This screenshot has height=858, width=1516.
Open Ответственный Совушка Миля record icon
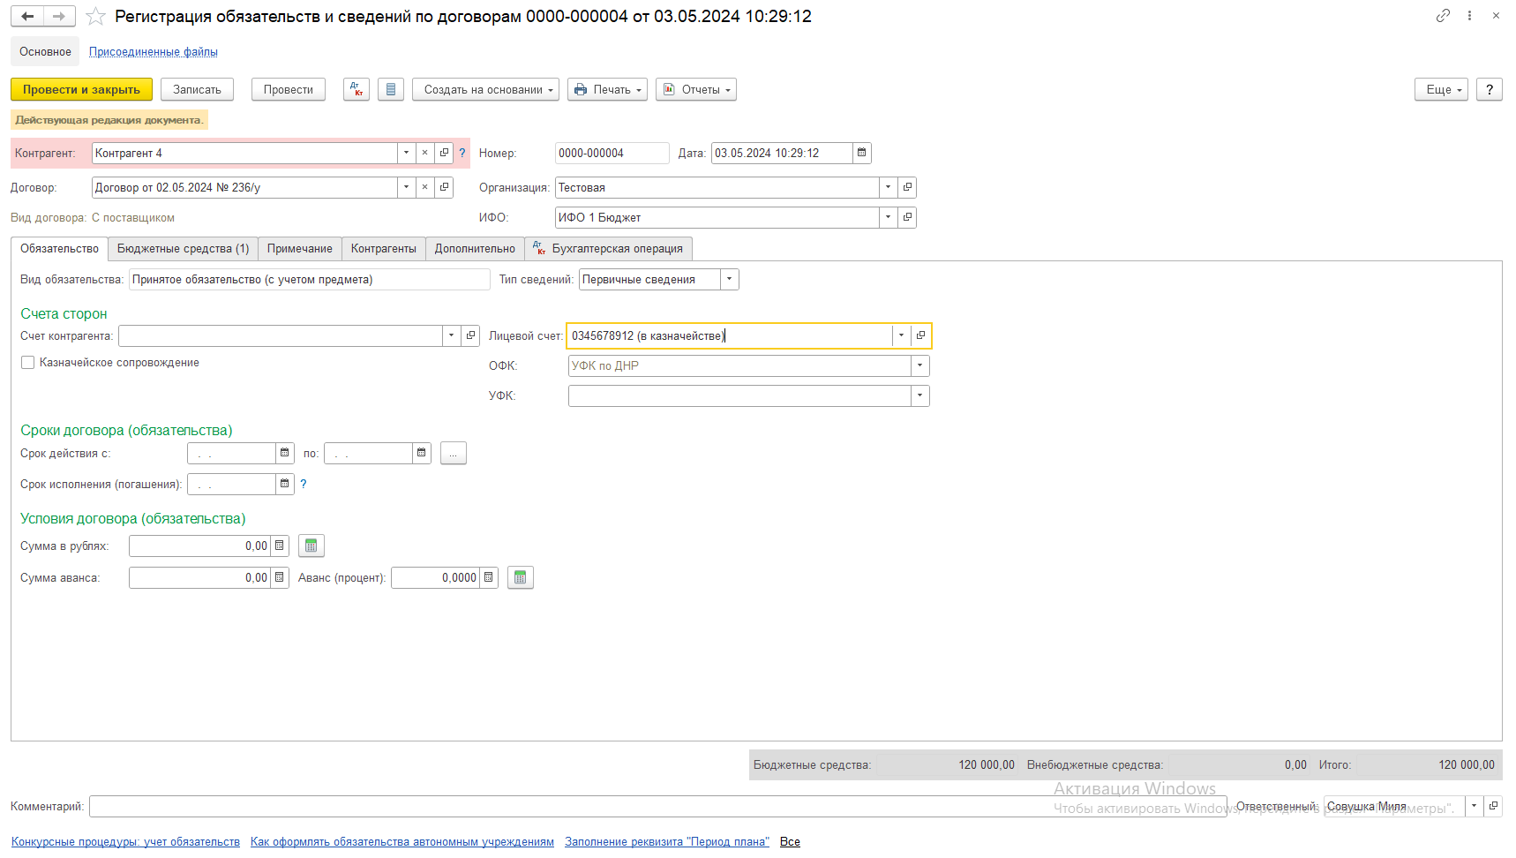[1493, 806]
